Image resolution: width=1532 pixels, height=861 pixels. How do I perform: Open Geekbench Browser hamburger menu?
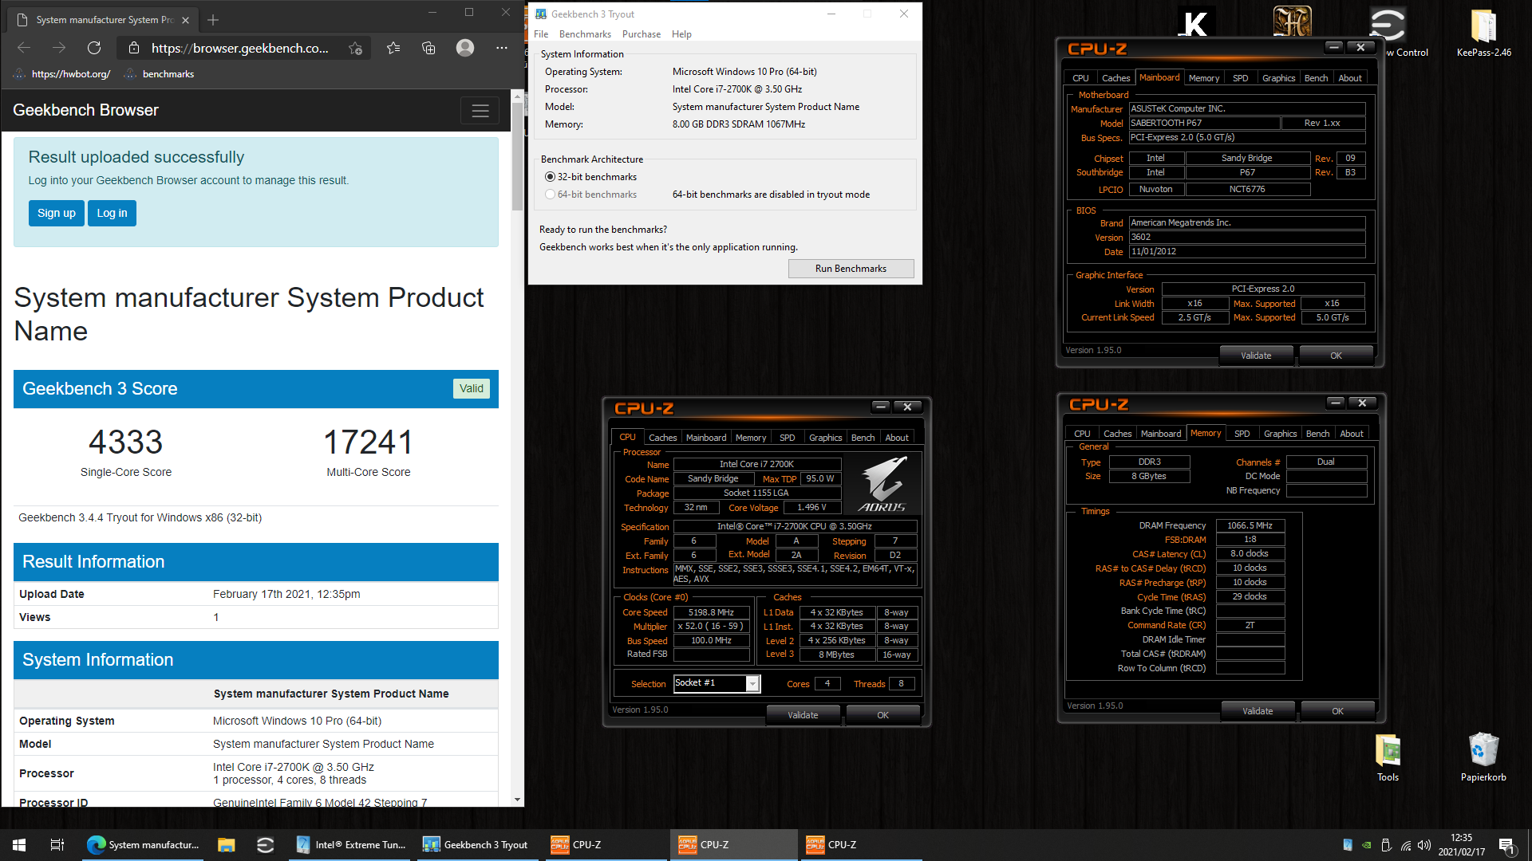point(480,111)
